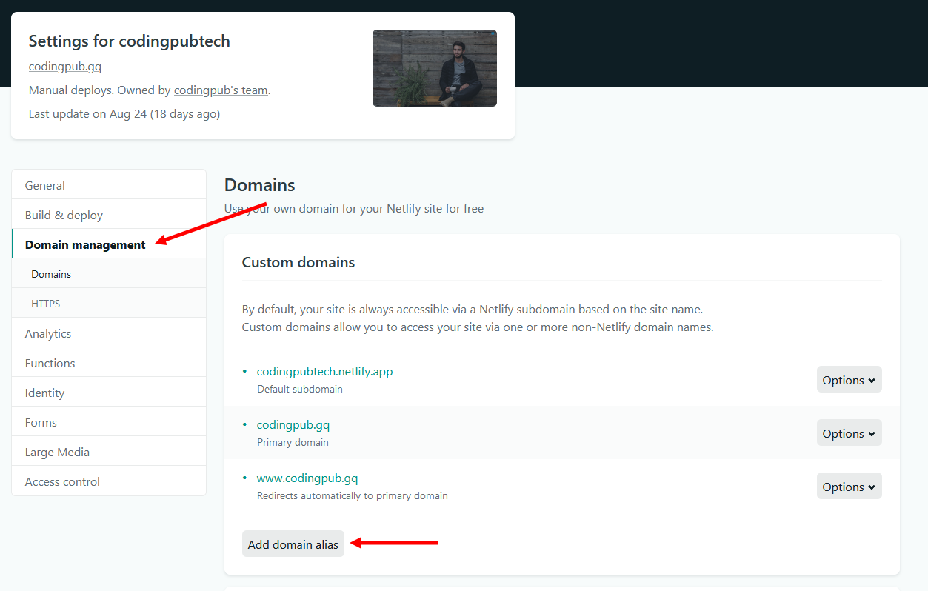Open the Analytics settings section

pos(109,333)
